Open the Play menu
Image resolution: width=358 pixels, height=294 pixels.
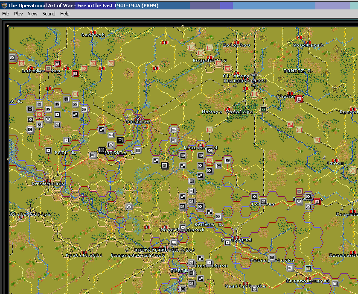[x=18, y=14]
